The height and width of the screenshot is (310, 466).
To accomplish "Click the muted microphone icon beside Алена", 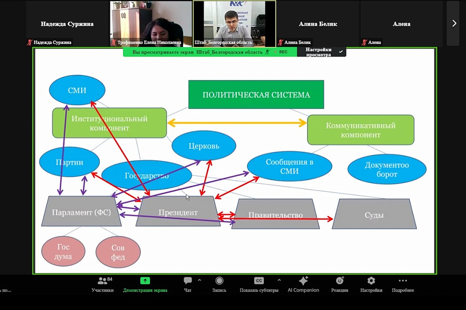I will pos(365,42).
